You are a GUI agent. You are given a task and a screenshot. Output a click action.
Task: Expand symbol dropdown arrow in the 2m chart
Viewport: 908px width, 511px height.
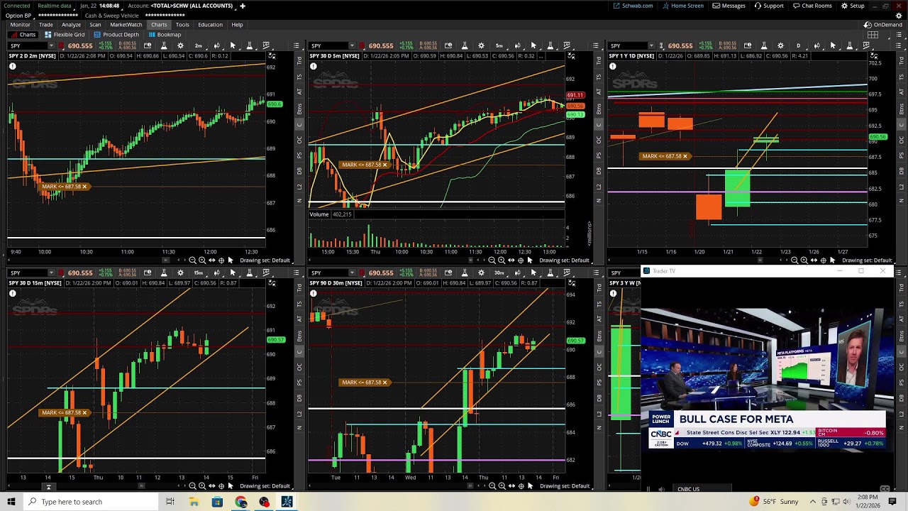51,45
